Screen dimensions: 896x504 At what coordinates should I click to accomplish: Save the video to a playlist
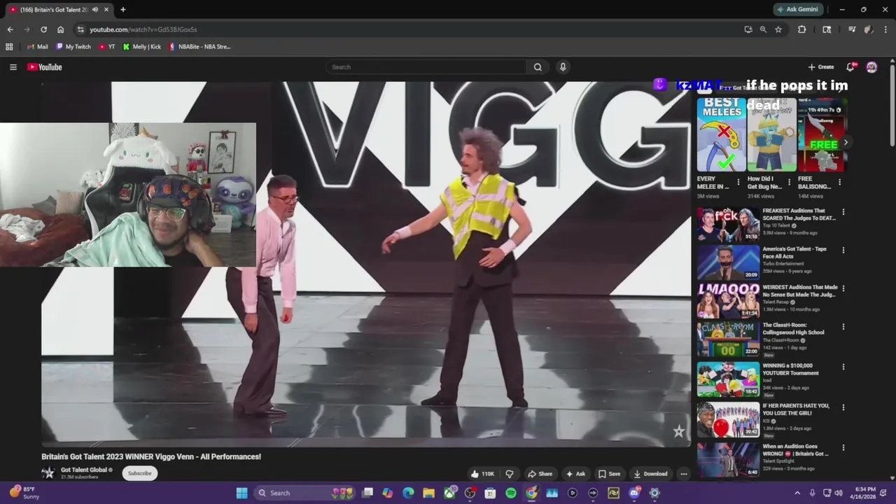point(609,474)
